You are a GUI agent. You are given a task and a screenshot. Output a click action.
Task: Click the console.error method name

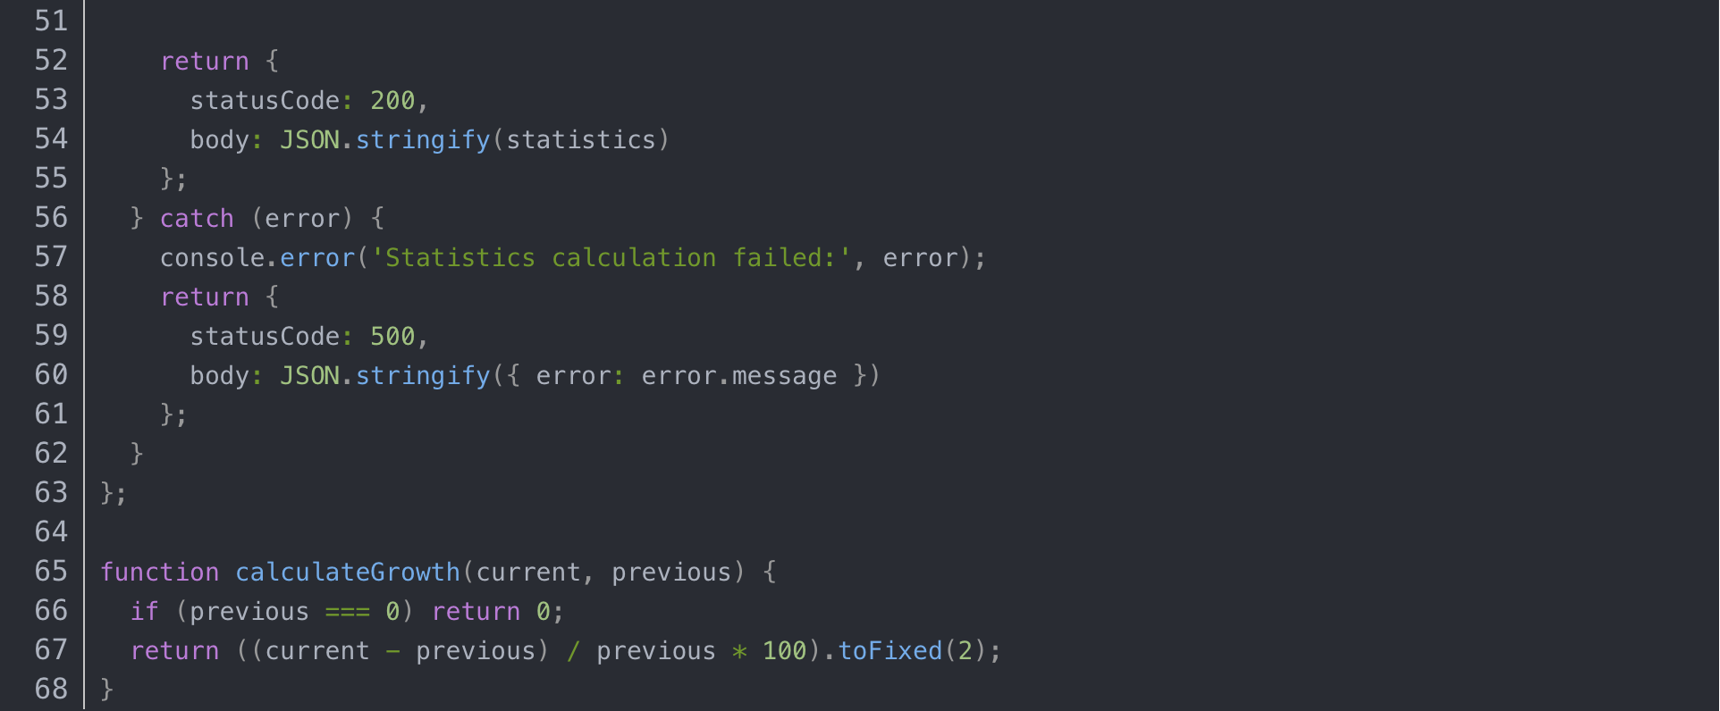pyautogui.click(x=317, y=257)
